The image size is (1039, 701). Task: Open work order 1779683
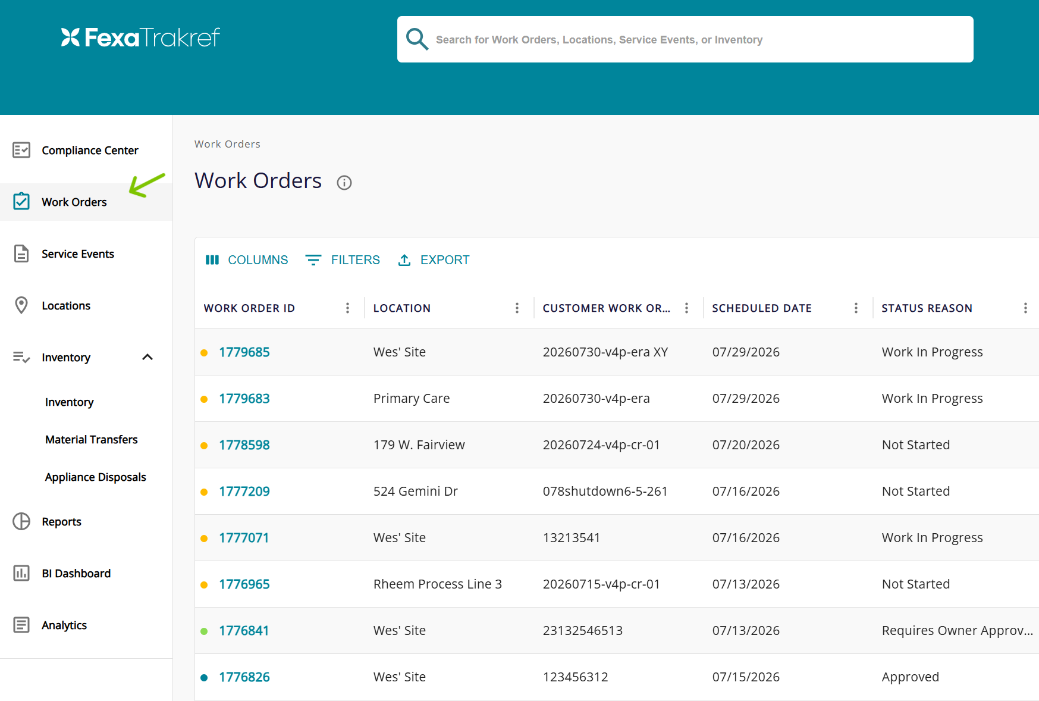(244, 399)
